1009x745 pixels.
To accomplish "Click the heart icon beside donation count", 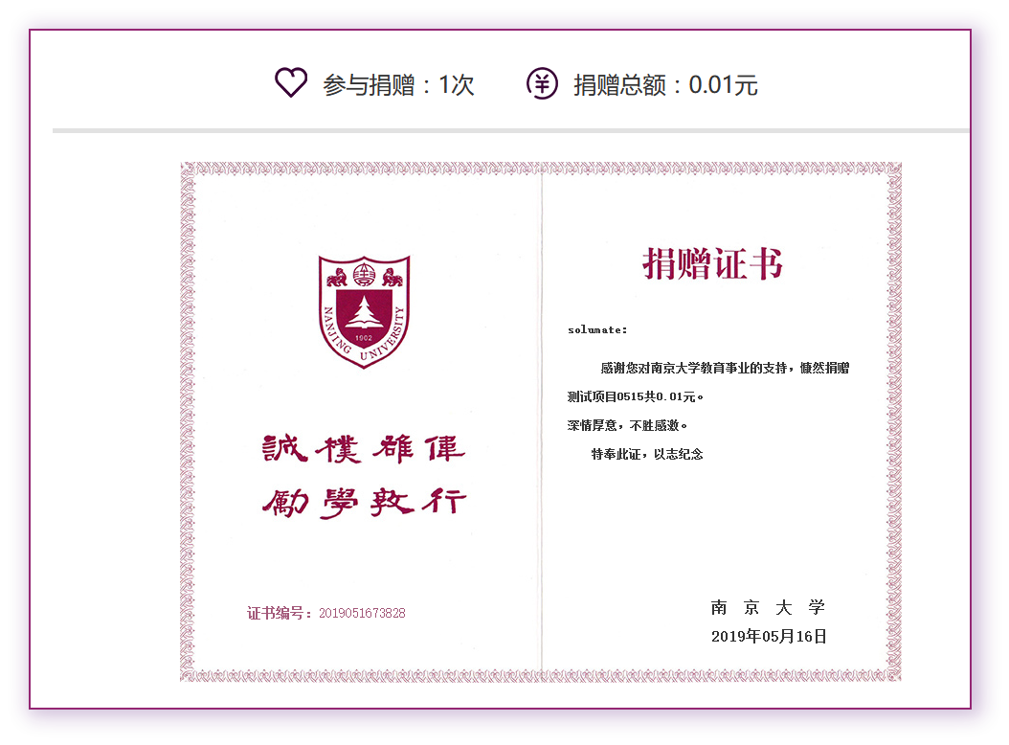I will 291,83.
